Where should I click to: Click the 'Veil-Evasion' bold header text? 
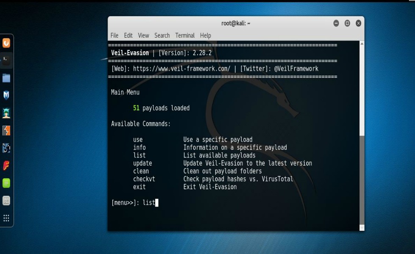[130, 53]
